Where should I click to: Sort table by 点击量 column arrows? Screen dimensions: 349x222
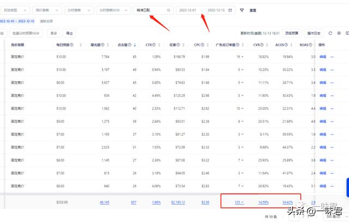135,45
